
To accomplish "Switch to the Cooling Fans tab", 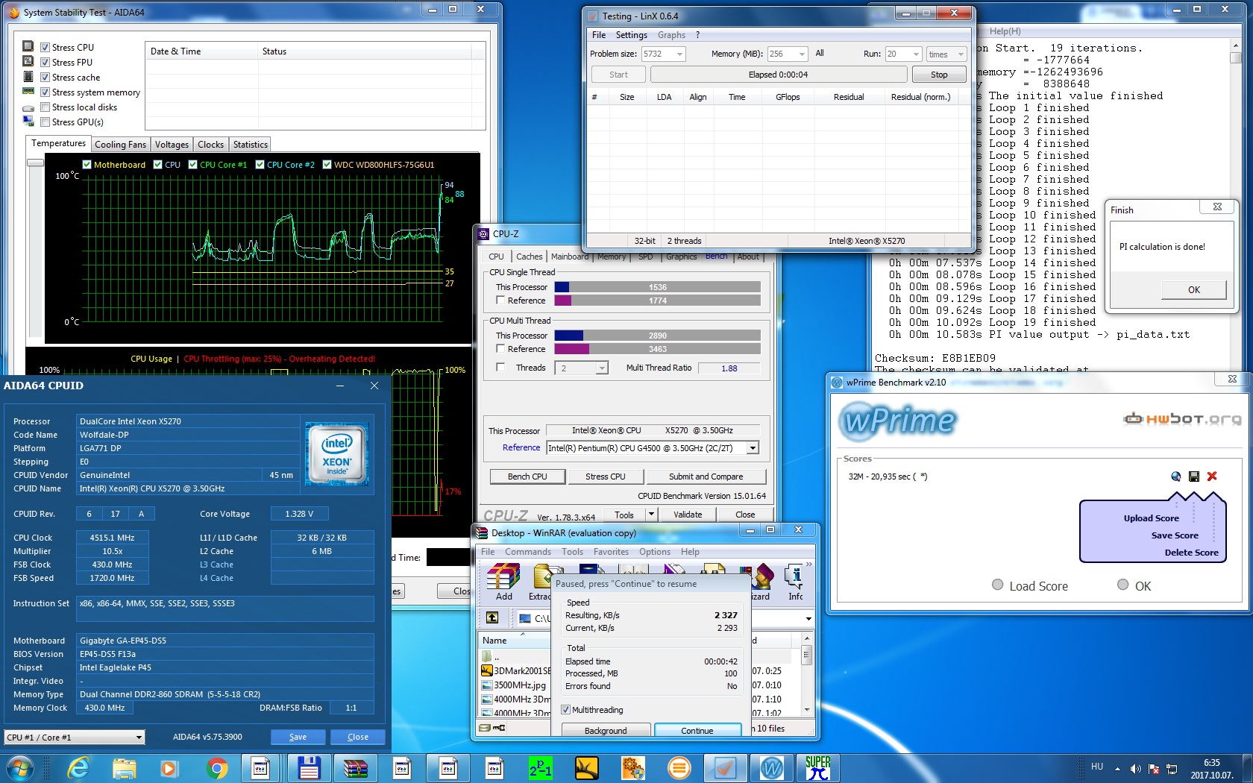I will pos(120,145).
